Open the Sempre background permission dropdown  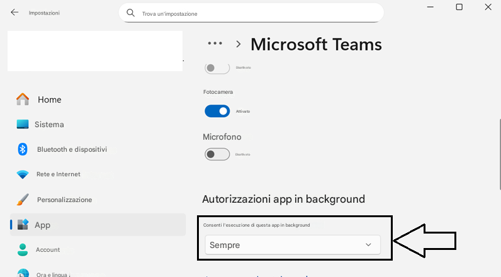tap(293, 245)
